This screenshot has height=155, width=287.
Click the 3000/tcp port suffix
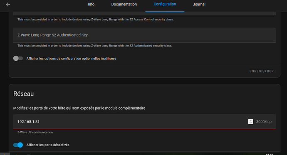(264, 122)
